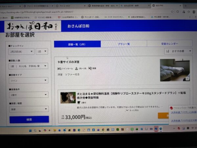This screenshot has height=148, width=197.
Task: Select the 部屋一覧（1件） tab
Action: [77, 44]
